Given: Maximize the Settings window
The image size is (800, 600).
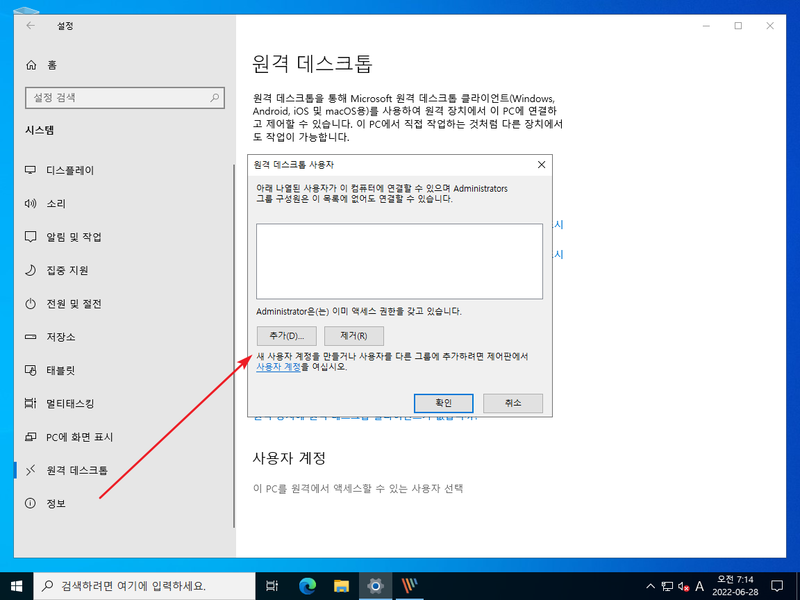Looking at the screenshot, I should (737, 26).
